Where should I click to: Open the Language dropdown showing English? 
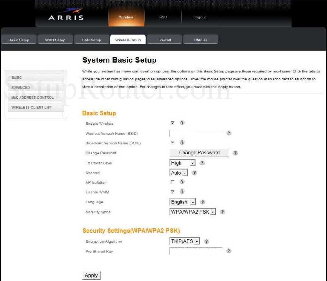[183, 202]
